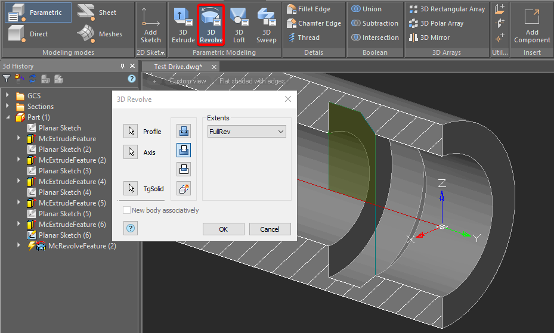Cancel the 3D Revolve dialog
554x333 pixels.
coord(270,229)
